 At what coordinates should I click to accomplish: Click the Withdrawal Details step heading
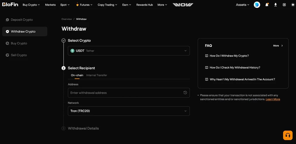click(83, 128)
